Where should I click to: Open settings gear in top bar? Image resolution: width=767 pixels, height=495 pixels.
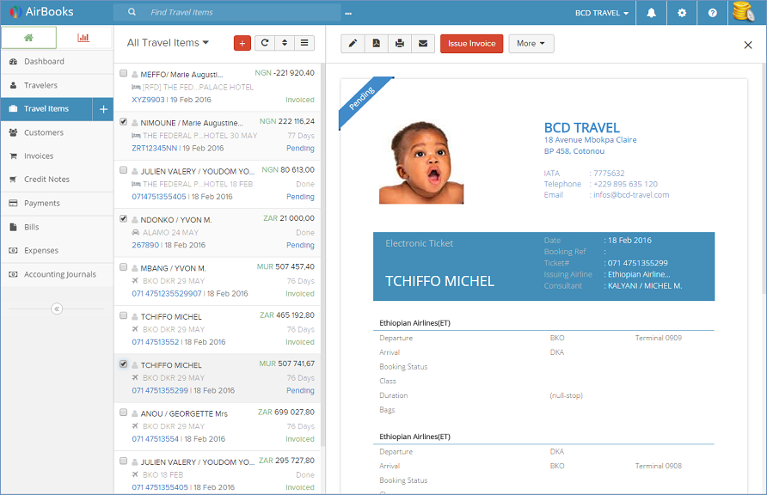click(682, 13)
